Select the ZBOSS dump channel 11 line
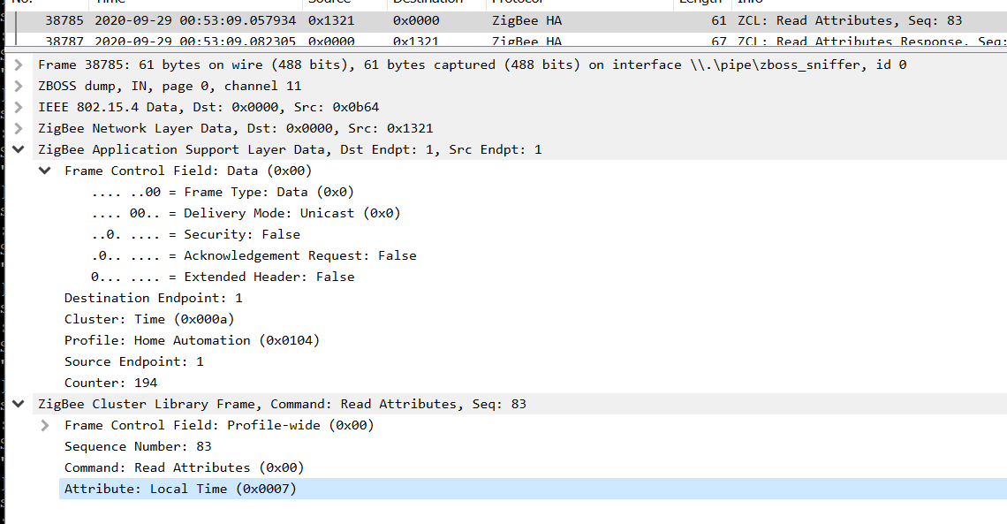This screenshot has width=1007, height=524. [x=170, y=86]
